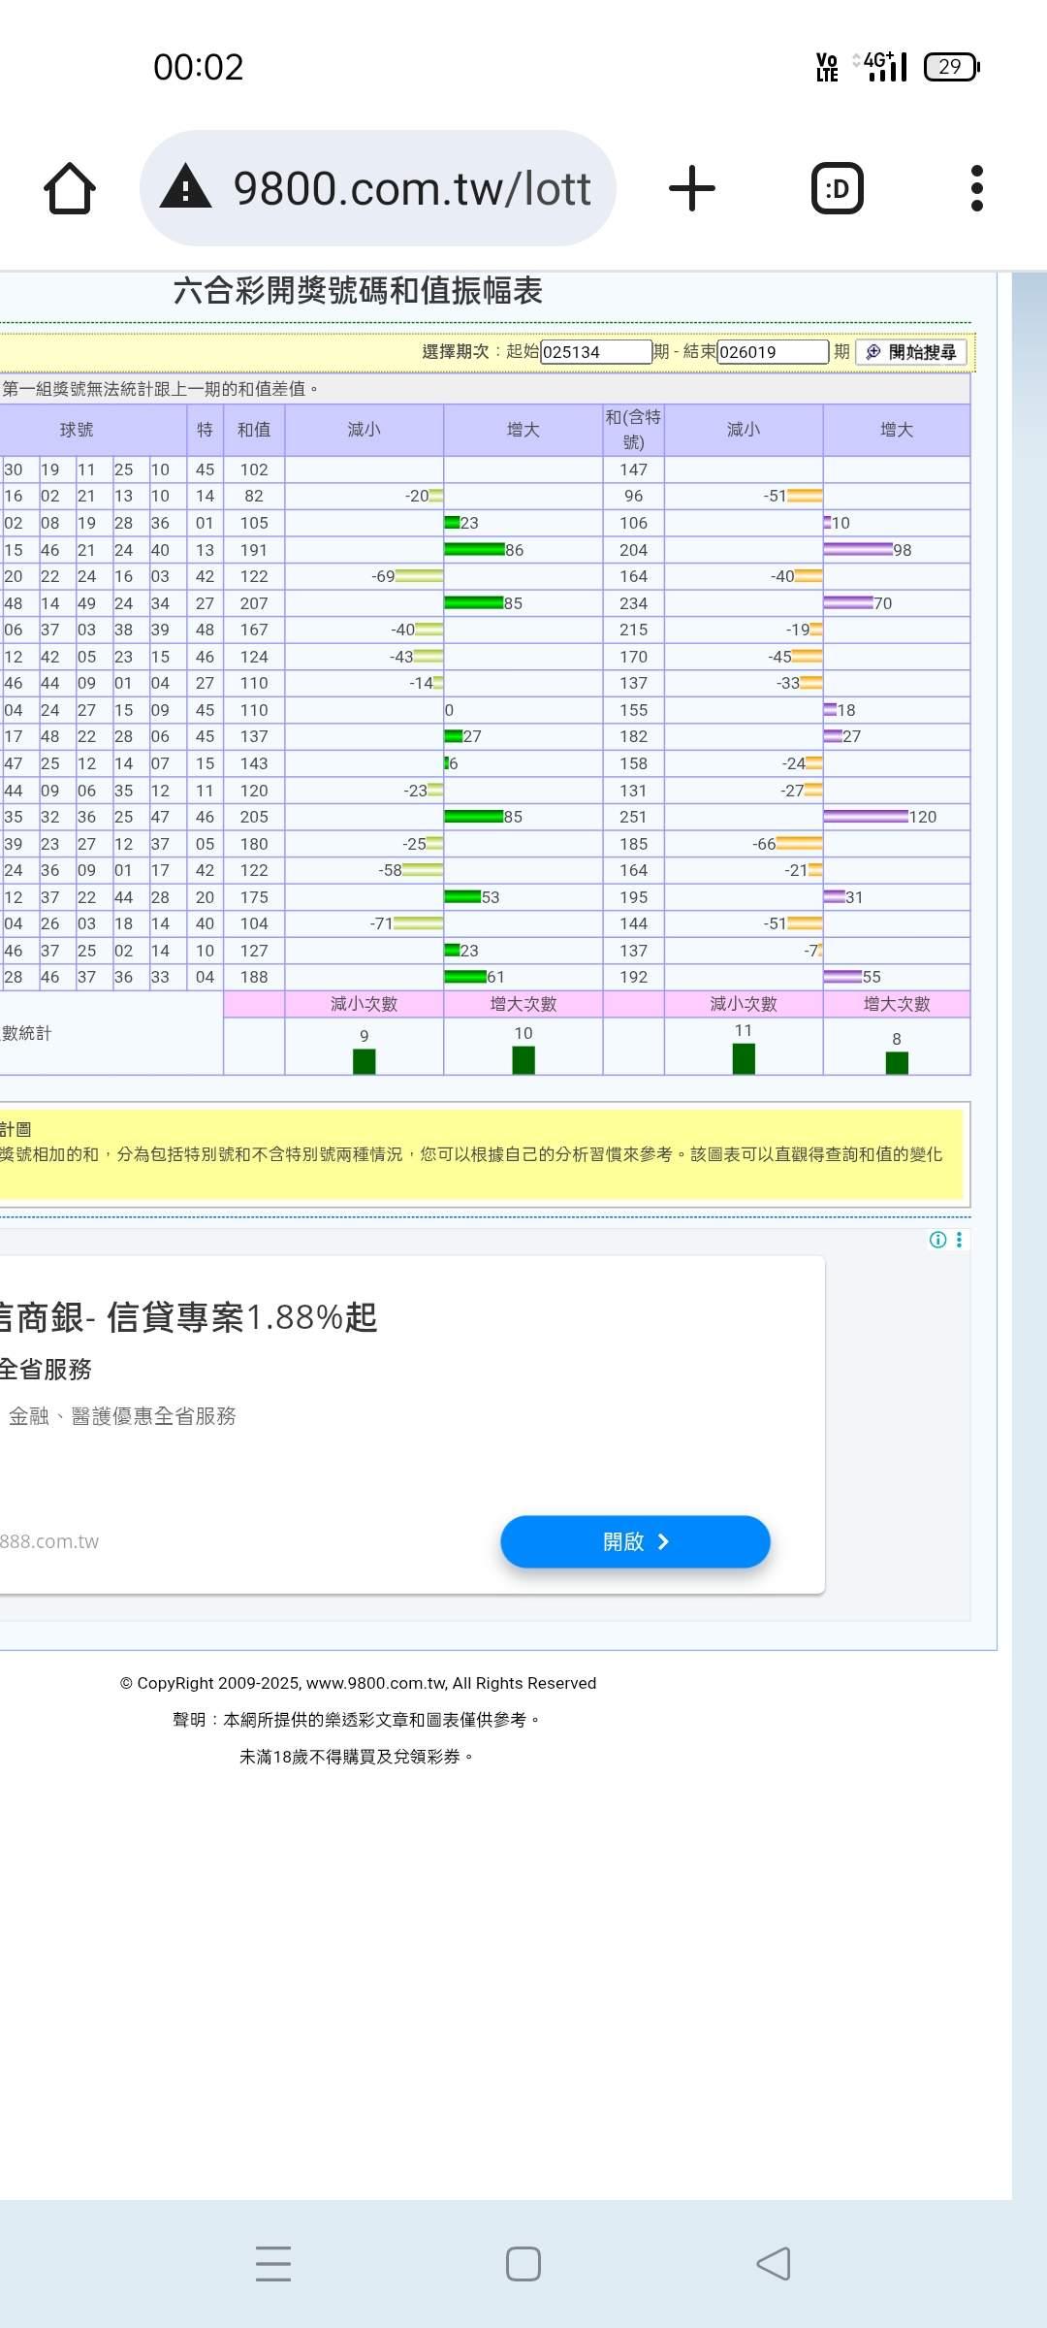Open the ad options three-dot icon
The width and height of the screenshot is (1047, 2328).
tap(959, 1240)
